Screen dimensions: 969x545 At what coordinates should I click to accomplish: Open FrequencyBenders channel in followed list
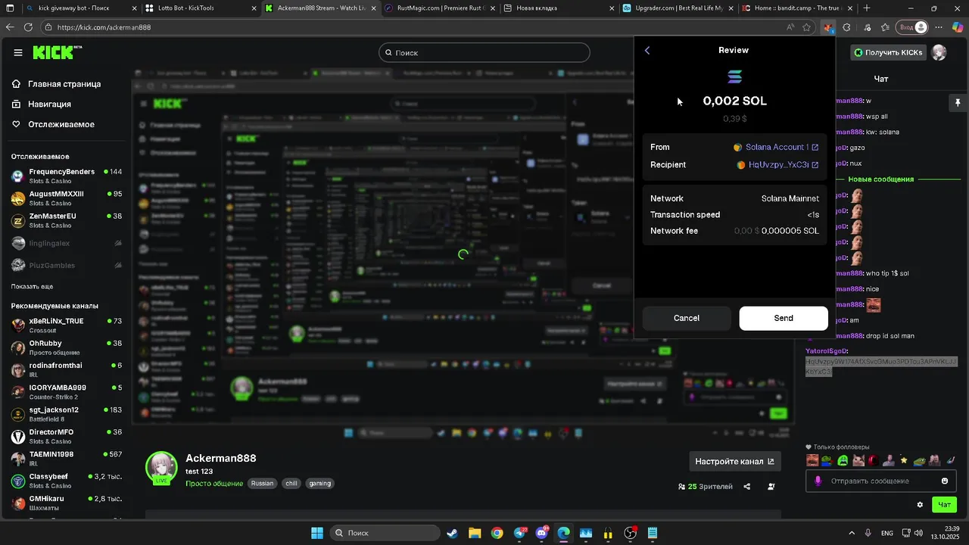67,176
